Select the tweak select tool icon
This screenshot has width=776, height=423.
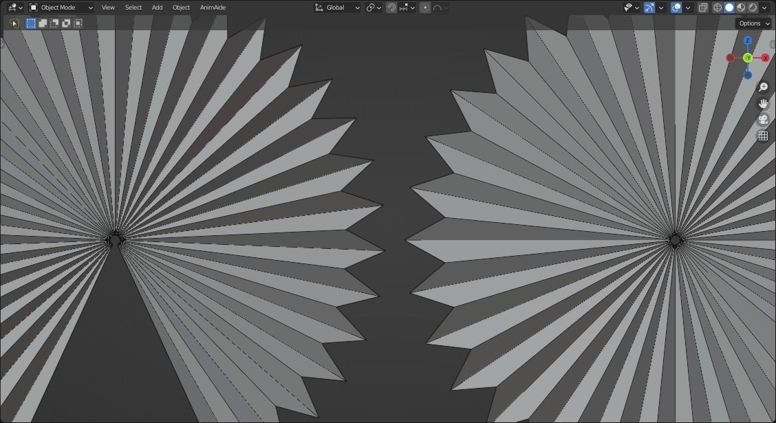14,23
